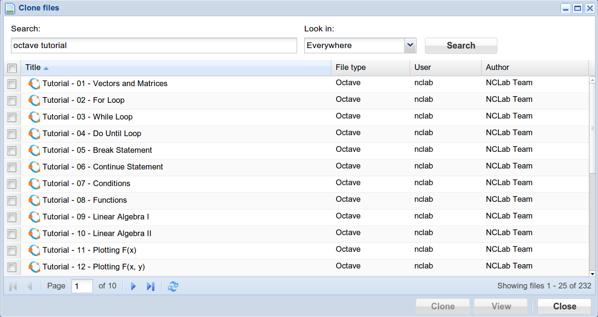The image size is (598, 317).
Task: Sort by the File type column header
Action: 371,68
